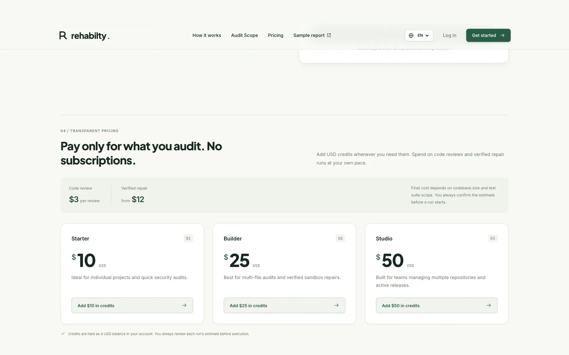The height and width of the screenshot is (355, 569).
Task: Click the 02 badge on Builder card
Action: pos(340,238)
